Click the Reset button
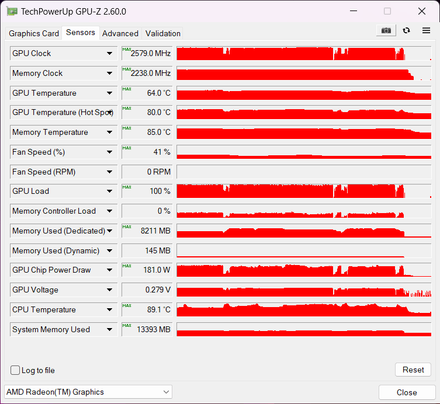This screenshot has height=404, width=440. click(x=413, y=370)
